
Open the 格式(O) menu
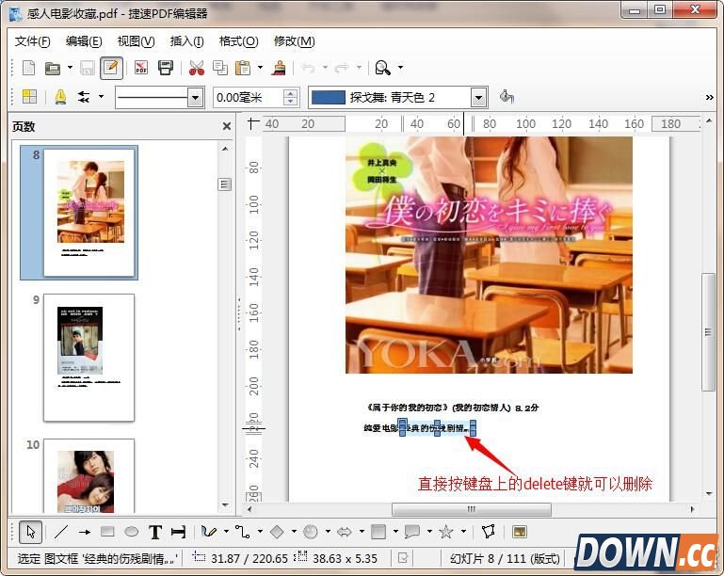pos(238,41)
